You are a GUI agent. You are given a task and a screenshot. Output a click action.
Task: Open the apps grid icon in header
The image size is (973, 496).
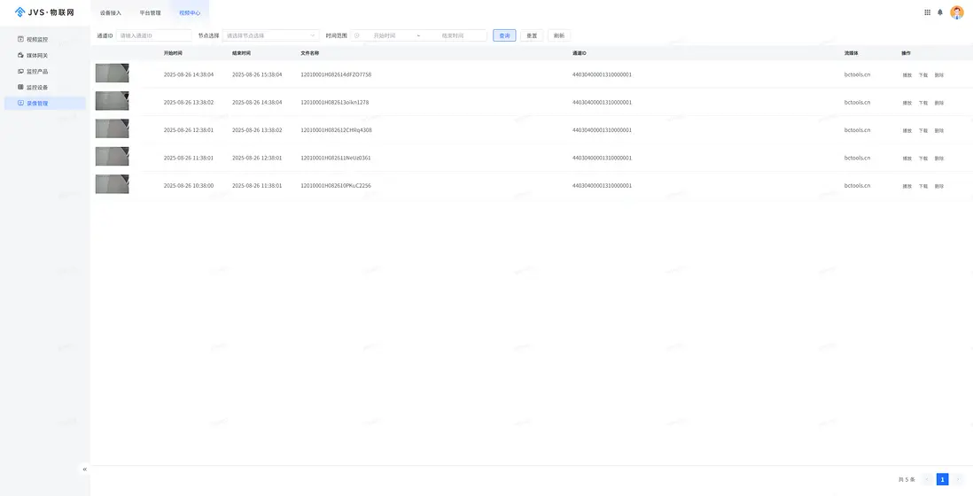coord(927,12)
